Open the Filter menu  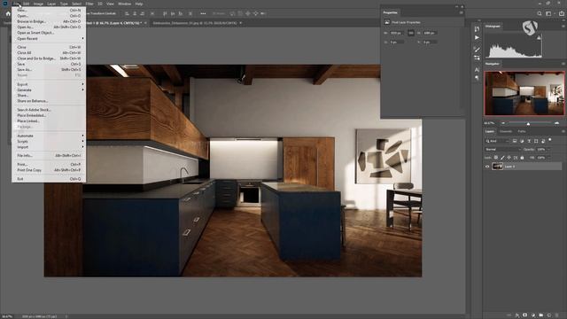89,4
